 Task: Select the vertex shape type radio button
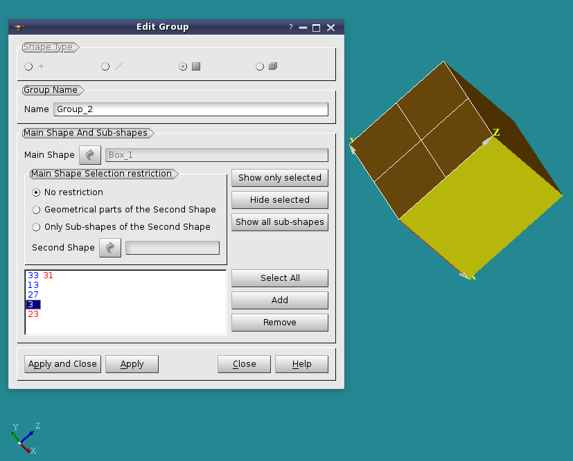[28, 66]
